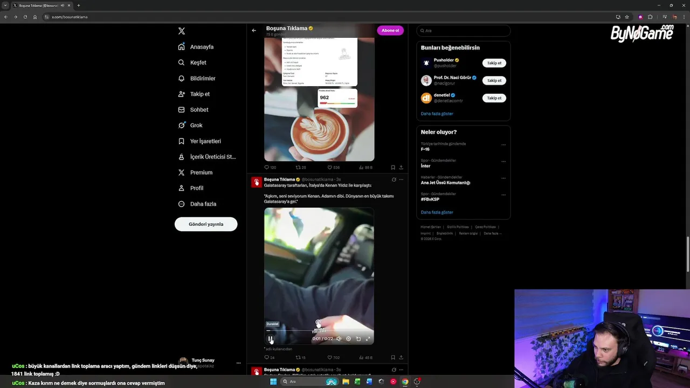Open YouTube Music taskbar icon
Screen dimensions: 690x388
pyautogui.click(x=393, y=382)
